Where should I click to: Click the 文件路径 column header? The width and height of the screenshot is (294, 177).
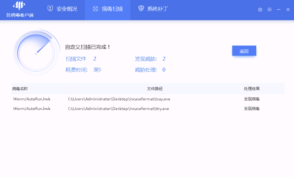tap(155, 89)
